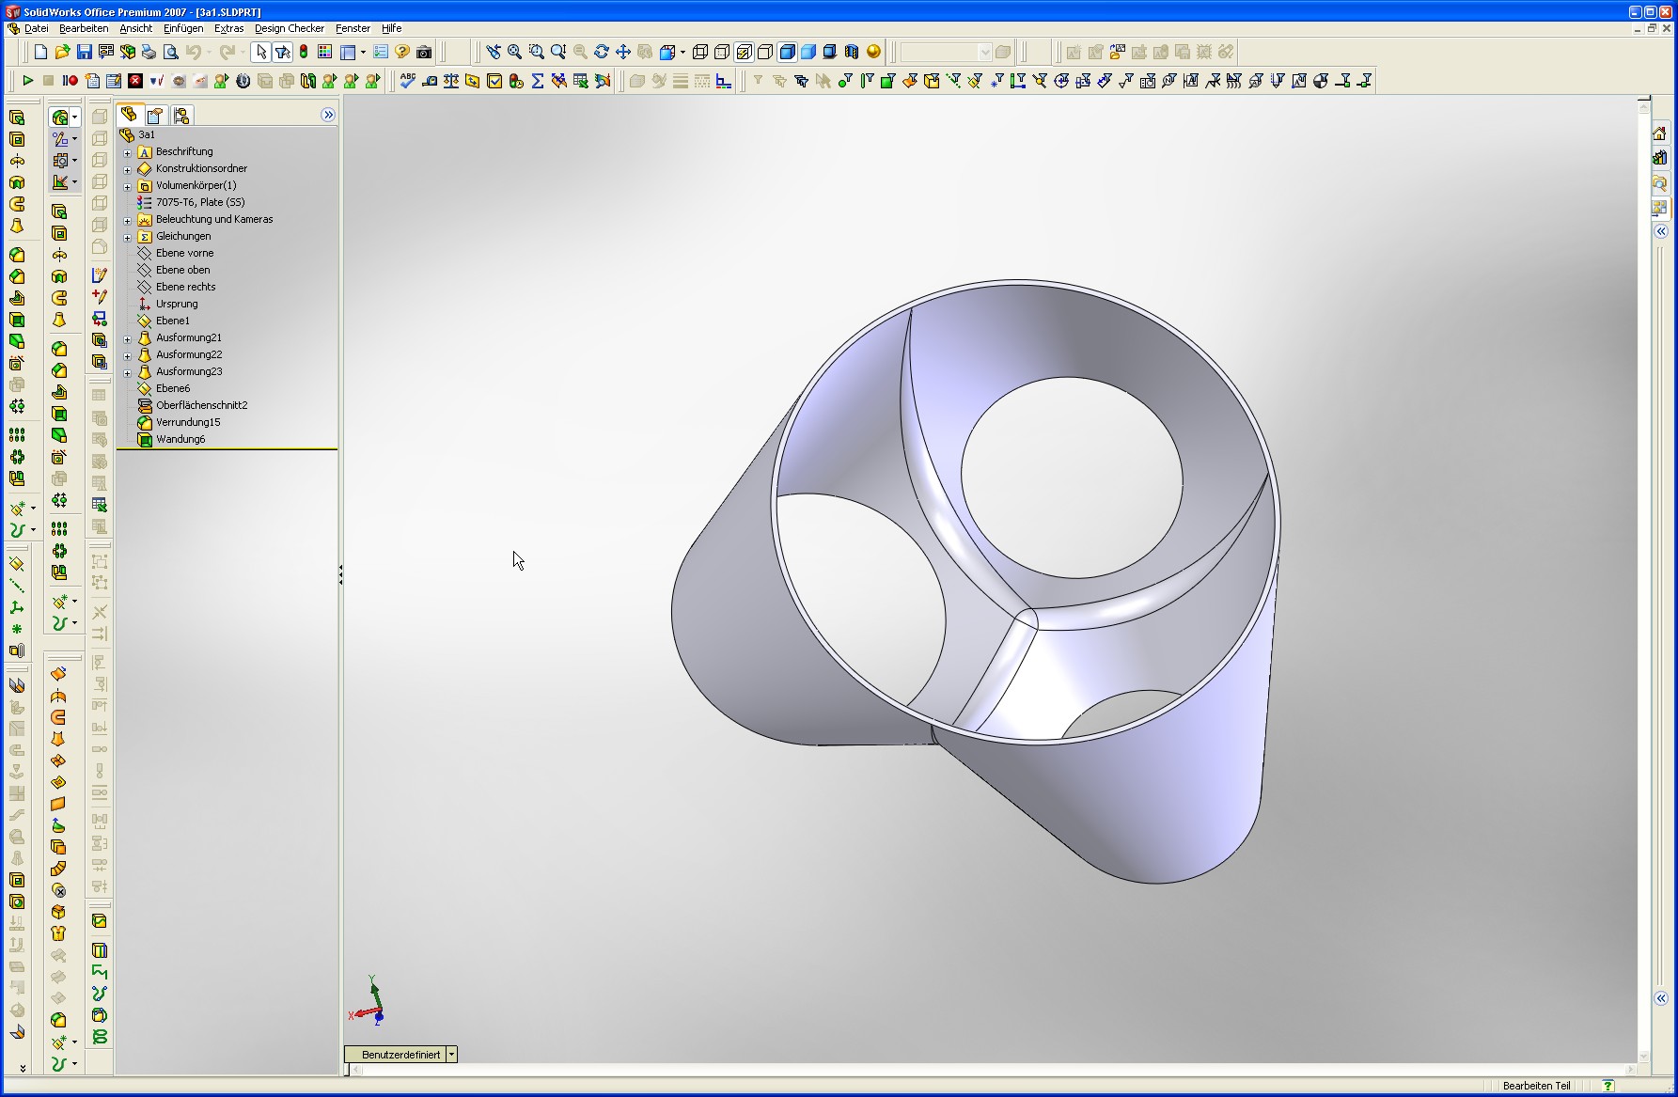Select Wandung6 in the feature tree

[180, 439]
